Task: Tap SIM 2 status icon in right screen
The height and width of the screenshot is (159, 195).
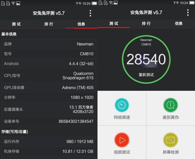Action: pyautogui.click(x=106, y=3)
